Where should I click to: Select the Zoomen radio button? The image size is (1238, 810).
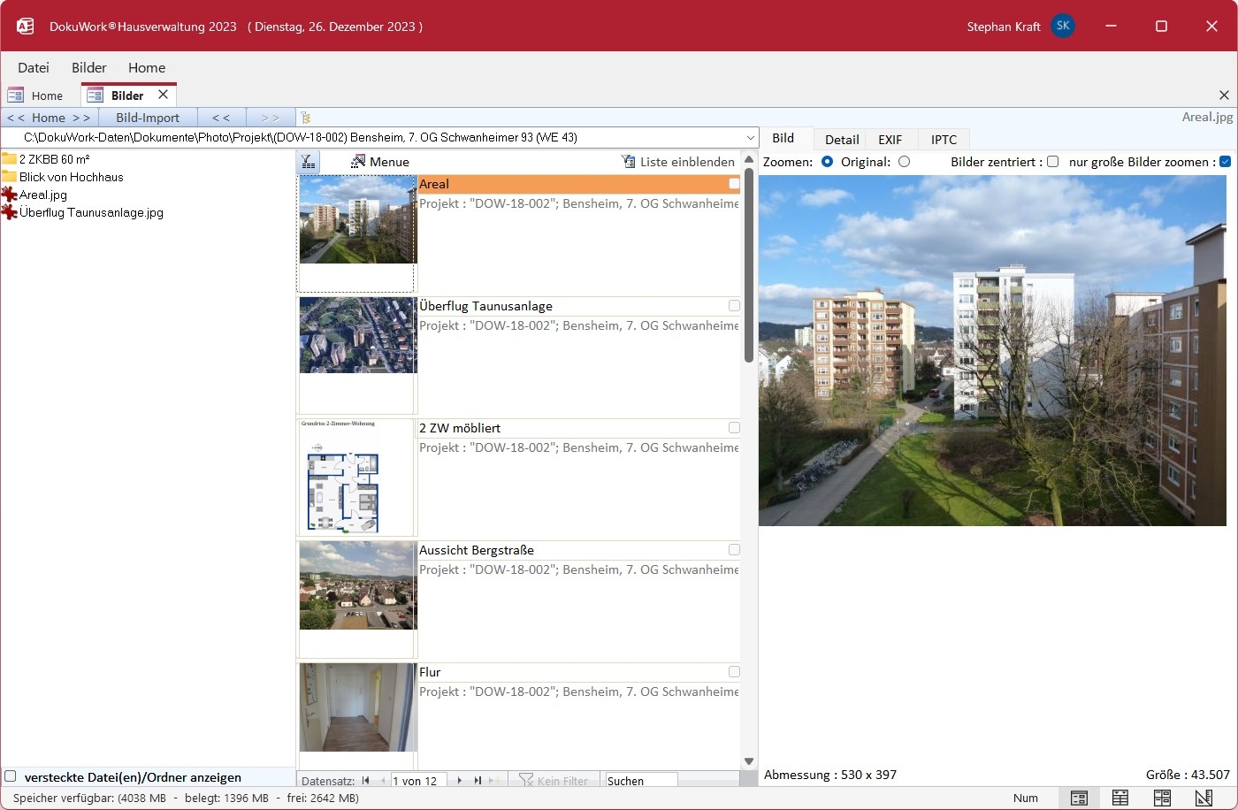click(x=827, y=162)
